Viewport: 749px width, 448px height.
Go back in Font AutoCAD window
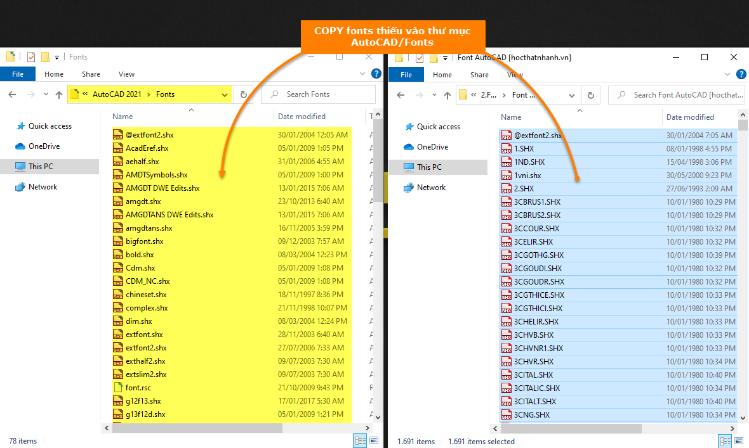[x=401, y=95]
